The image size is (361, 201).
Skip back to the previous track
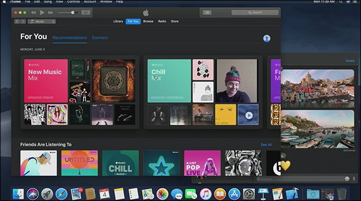pos(33,13)
